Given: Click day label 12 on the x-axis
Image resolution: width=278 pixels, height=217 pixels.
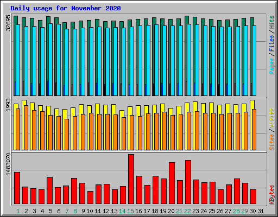Looking at the screenshot, I should pos(106,211).
